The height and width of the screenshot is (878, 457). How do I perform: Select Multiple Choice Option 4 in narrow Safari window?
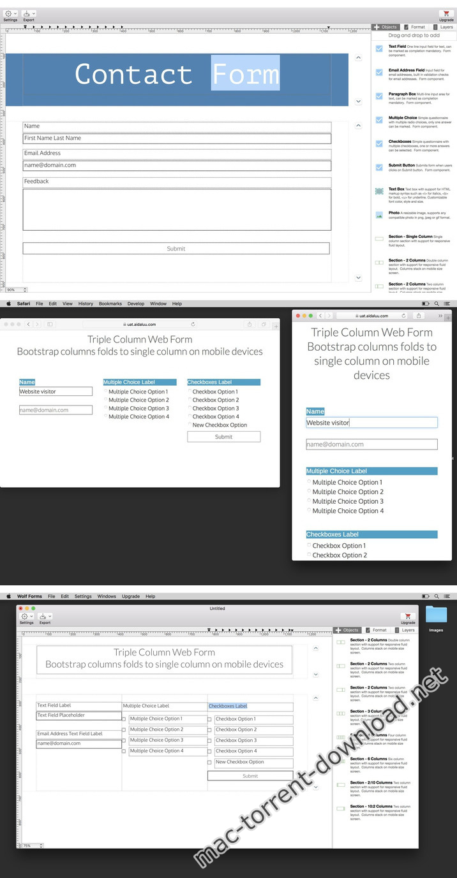pos(309,510)
